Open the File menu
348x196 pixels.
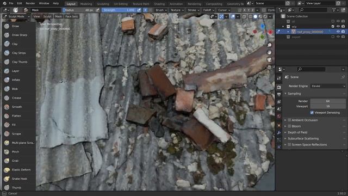11,4
